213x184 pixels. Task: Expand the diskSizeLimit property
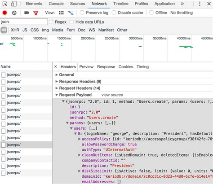point(80,171)
